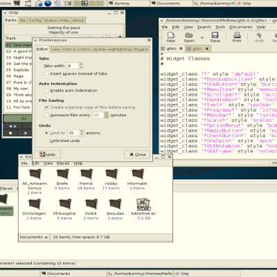Click the Open folder icon in gedit toolbar
Screen dimensions: 277x277
pos(189,35)
